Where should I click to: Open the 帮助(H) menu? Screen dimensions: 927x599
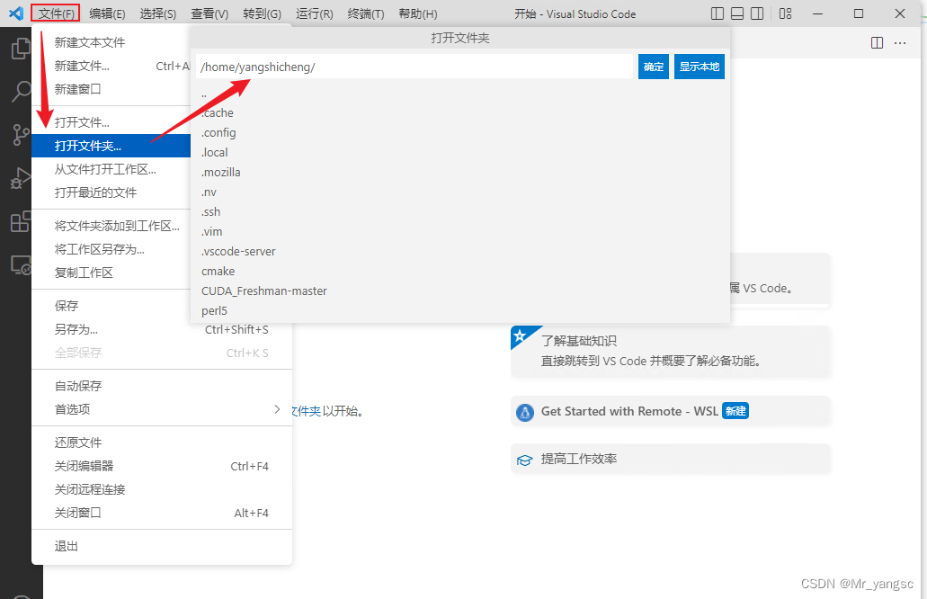tap(417, 13)
